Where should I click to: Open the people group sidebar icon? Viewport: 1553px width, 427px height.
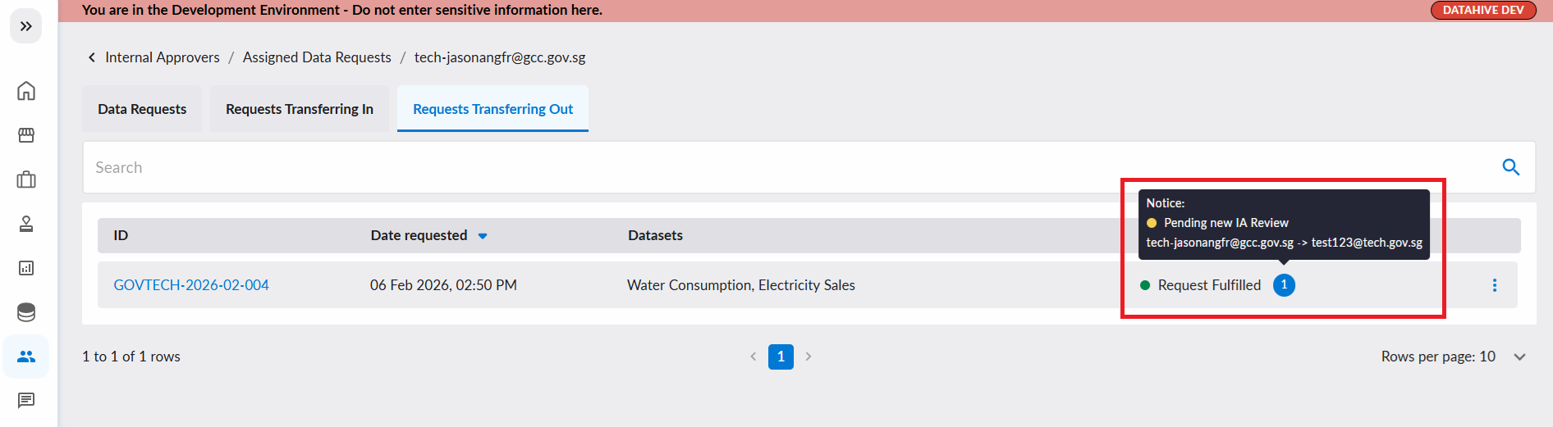pos(26,357)
